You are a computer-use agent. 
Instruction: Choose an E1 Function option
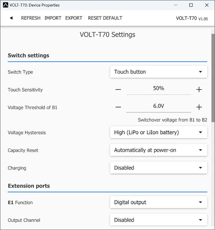158,202
